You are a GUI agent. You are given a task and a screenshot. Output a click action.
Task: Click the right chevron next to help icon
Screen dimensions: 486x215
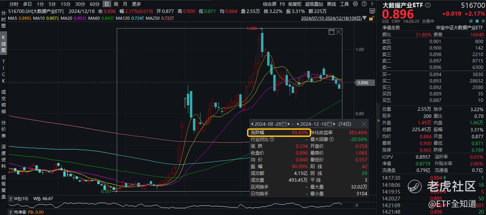372,4
